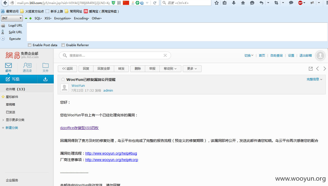Screen dimensions: 328x186
Task: Click the 回复全部 reply all button
Action: [104, 69]
